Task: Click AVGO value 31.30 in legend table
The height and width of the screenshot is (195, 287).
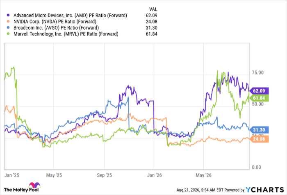Action: point(152,28)
